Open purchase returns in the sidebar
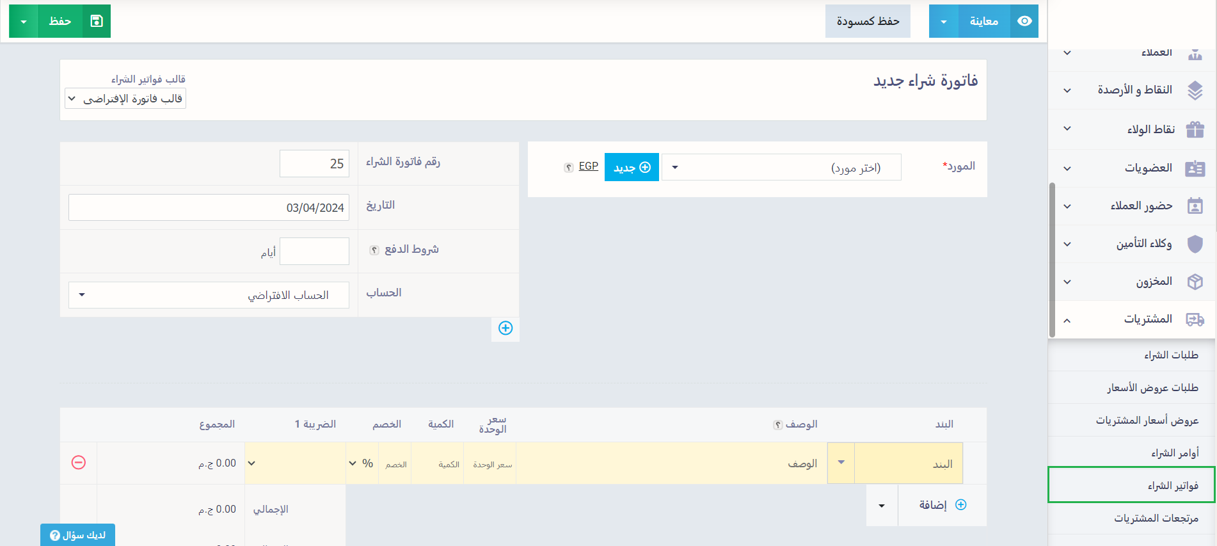 point(1156,518)
